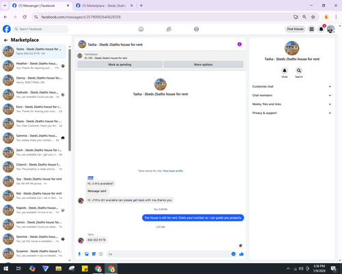View site information icon in address bar
Screen dimensions: 342x274
click(36, 17)
